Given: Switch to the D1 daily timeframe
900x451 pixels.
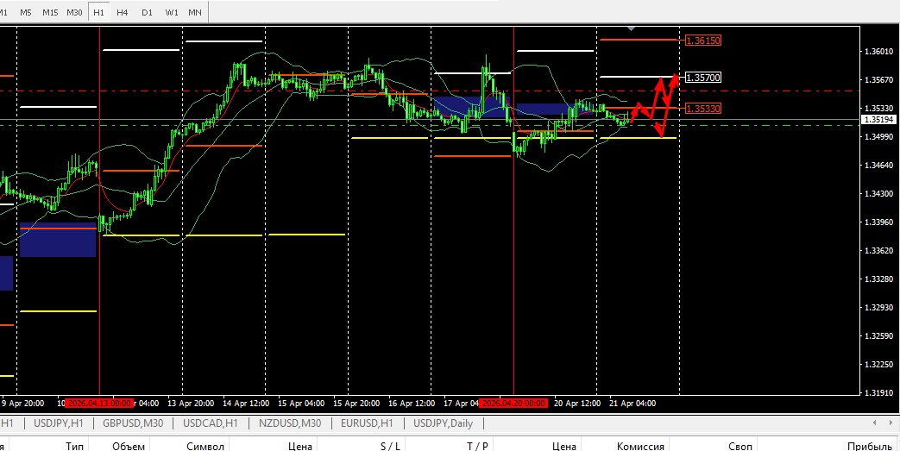Looking at the screenshot, I should 147,12.
